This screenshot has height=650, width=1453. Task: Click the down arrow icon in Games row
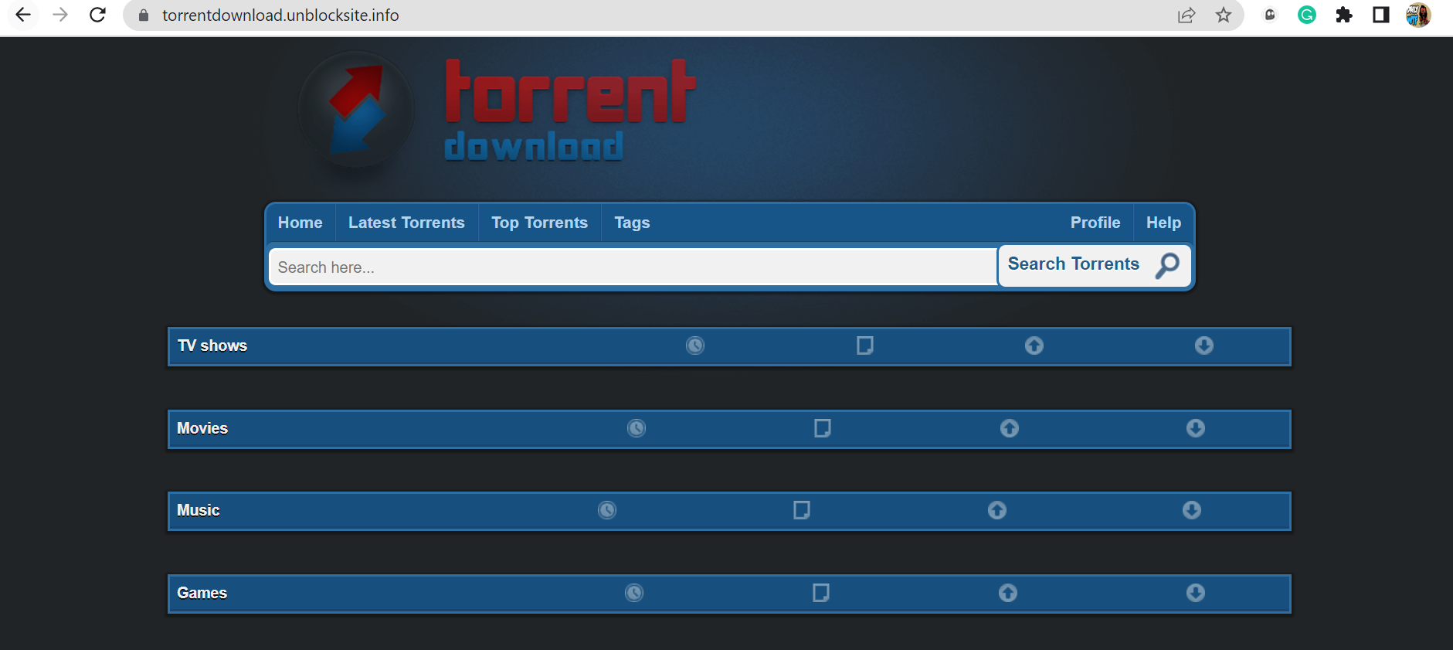1196,593
